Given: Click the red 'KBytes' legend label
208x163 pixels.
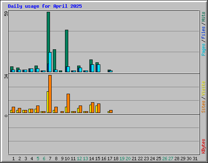Looking at the screenshot, I should coord(203,146).
